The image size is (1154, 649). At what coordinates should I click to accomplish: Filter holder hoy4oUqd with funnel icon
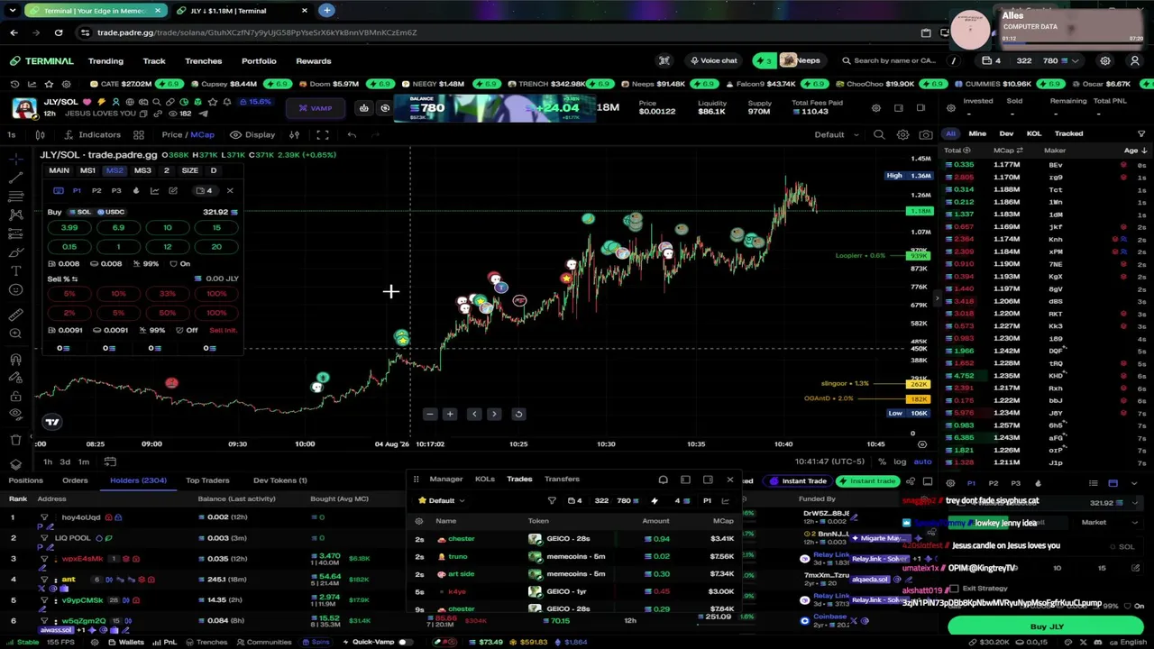44,517
